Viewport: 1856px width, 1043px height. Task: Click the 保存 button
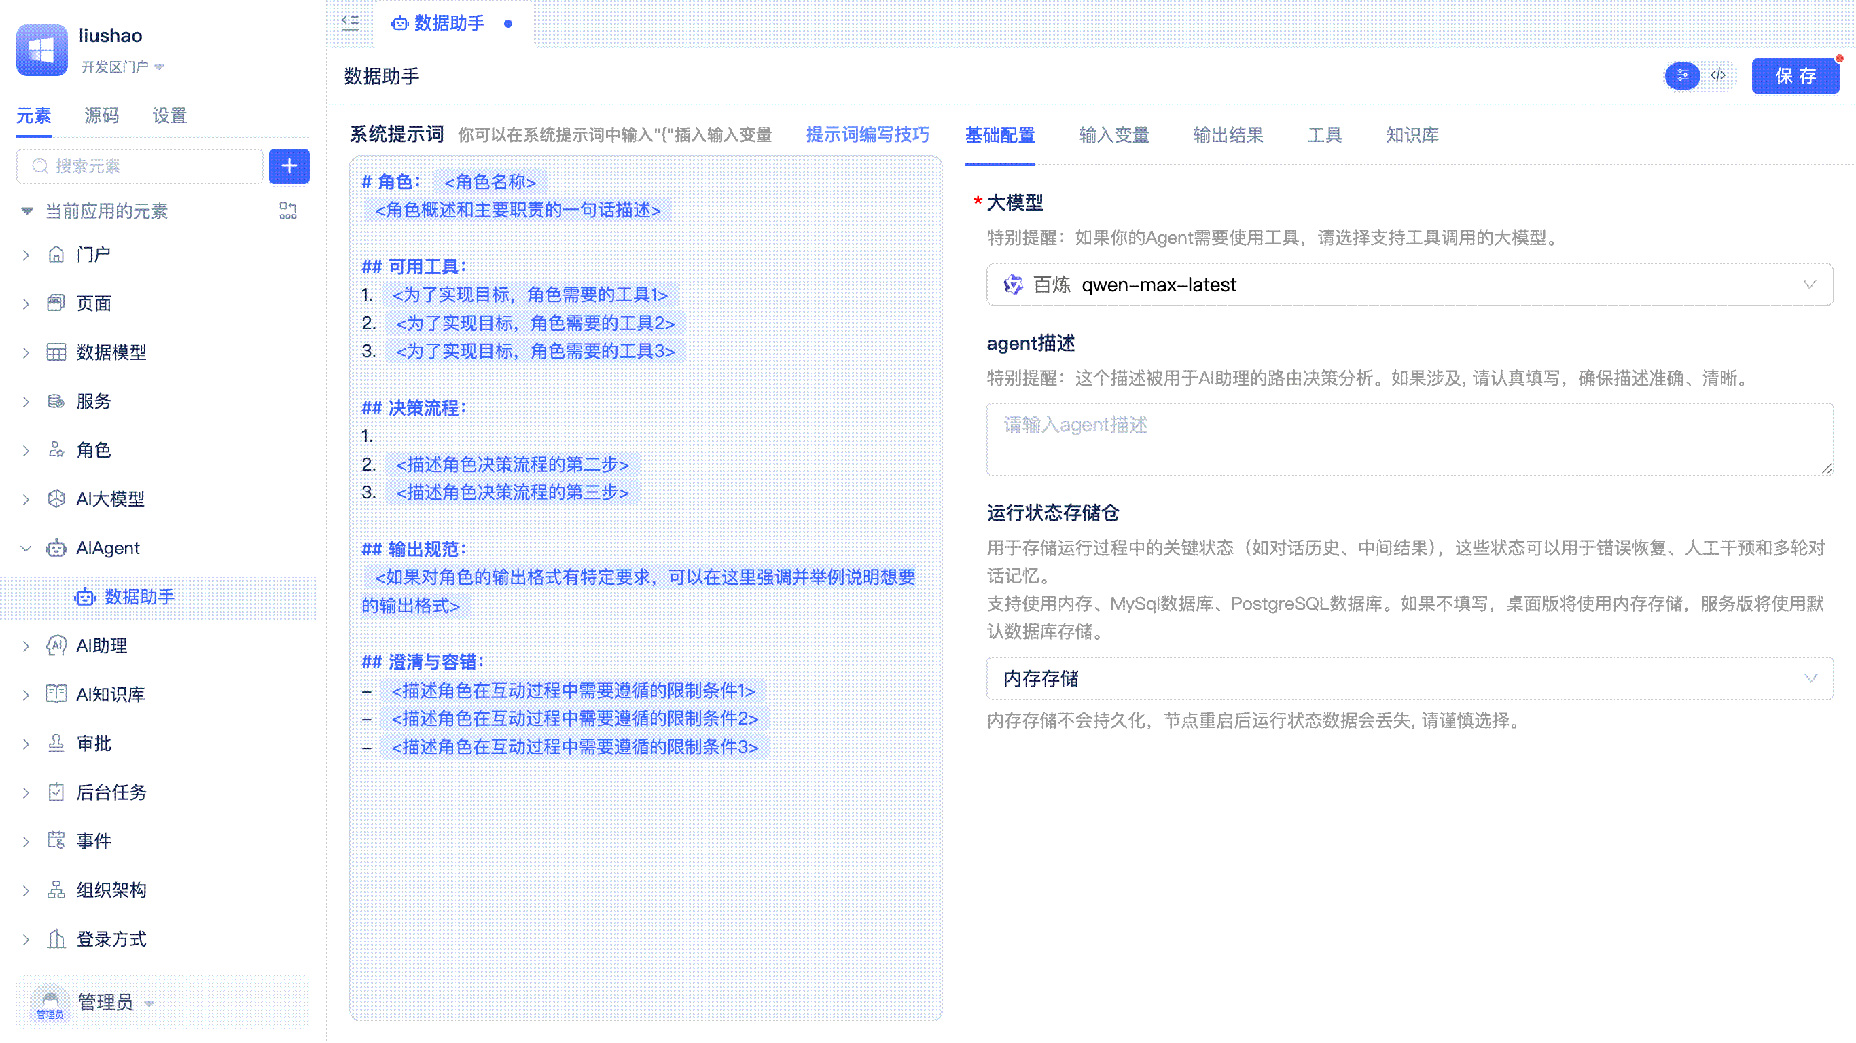click(1796, 75)
